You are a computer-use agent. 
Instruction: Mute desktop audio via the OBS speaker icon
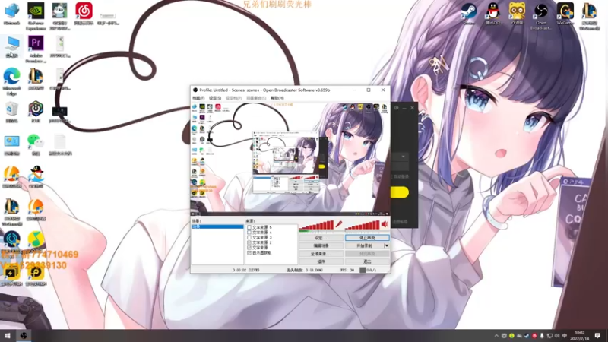pos(385,224)
